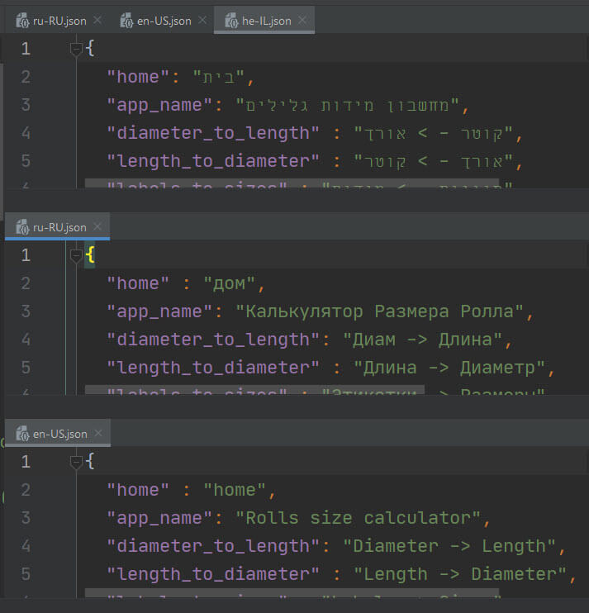The width and height of the screenshot is (589, 613).
Task: Click JSON file icon on top ru-RU.json tab
Action: [x=22, y=21]
